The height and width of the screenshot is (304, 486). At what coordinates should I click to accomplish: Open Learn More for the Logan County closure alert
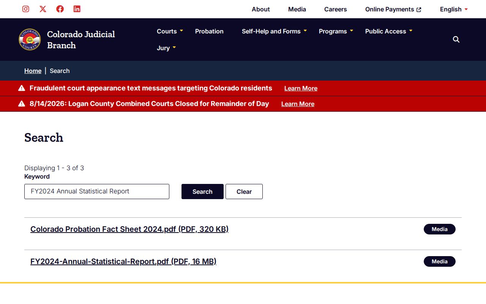pos(298,104)
